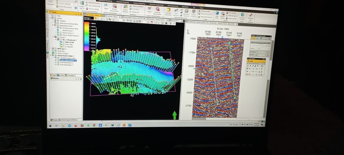Toggle the Inline 6199 checkbox
This screenshot has height=155, width=344.
[x=63, y=42]
